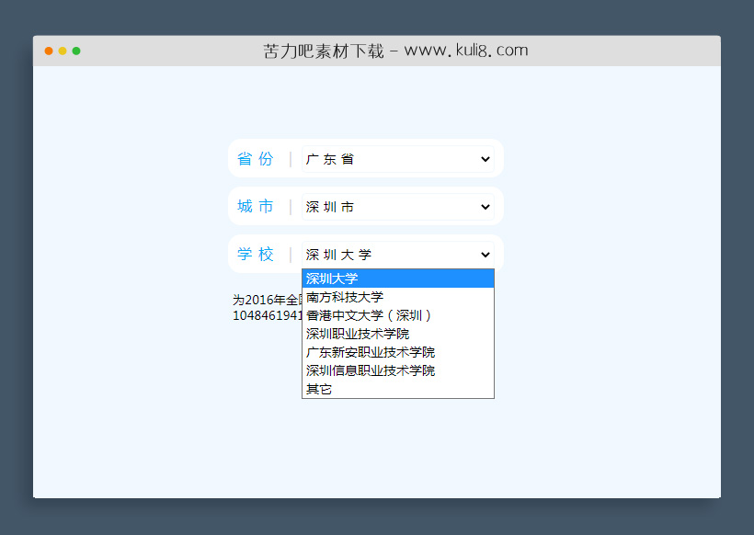The image size is (754, 535).
Task: Click the 学校 school dropdown chevron
Action: point(485,254)
